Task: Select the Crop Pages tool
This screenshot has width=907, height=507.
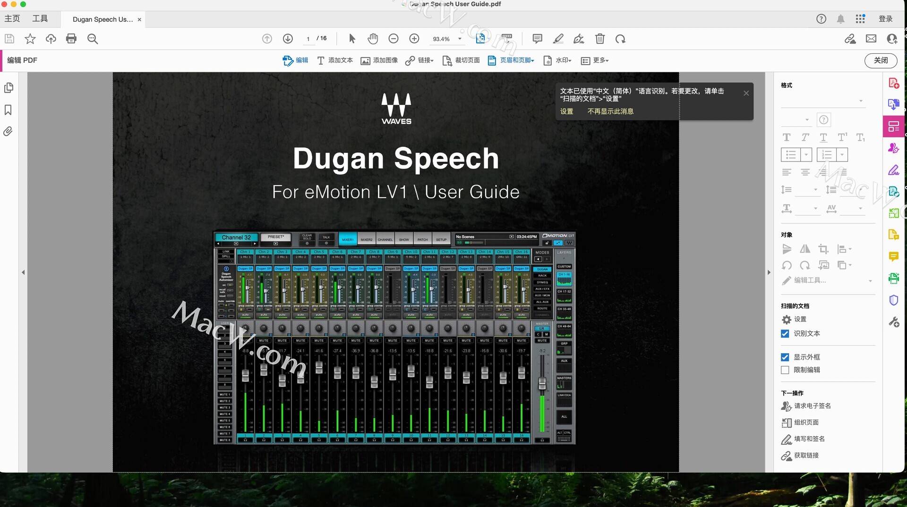Action: pyautogui.click(x=461, y=60)
